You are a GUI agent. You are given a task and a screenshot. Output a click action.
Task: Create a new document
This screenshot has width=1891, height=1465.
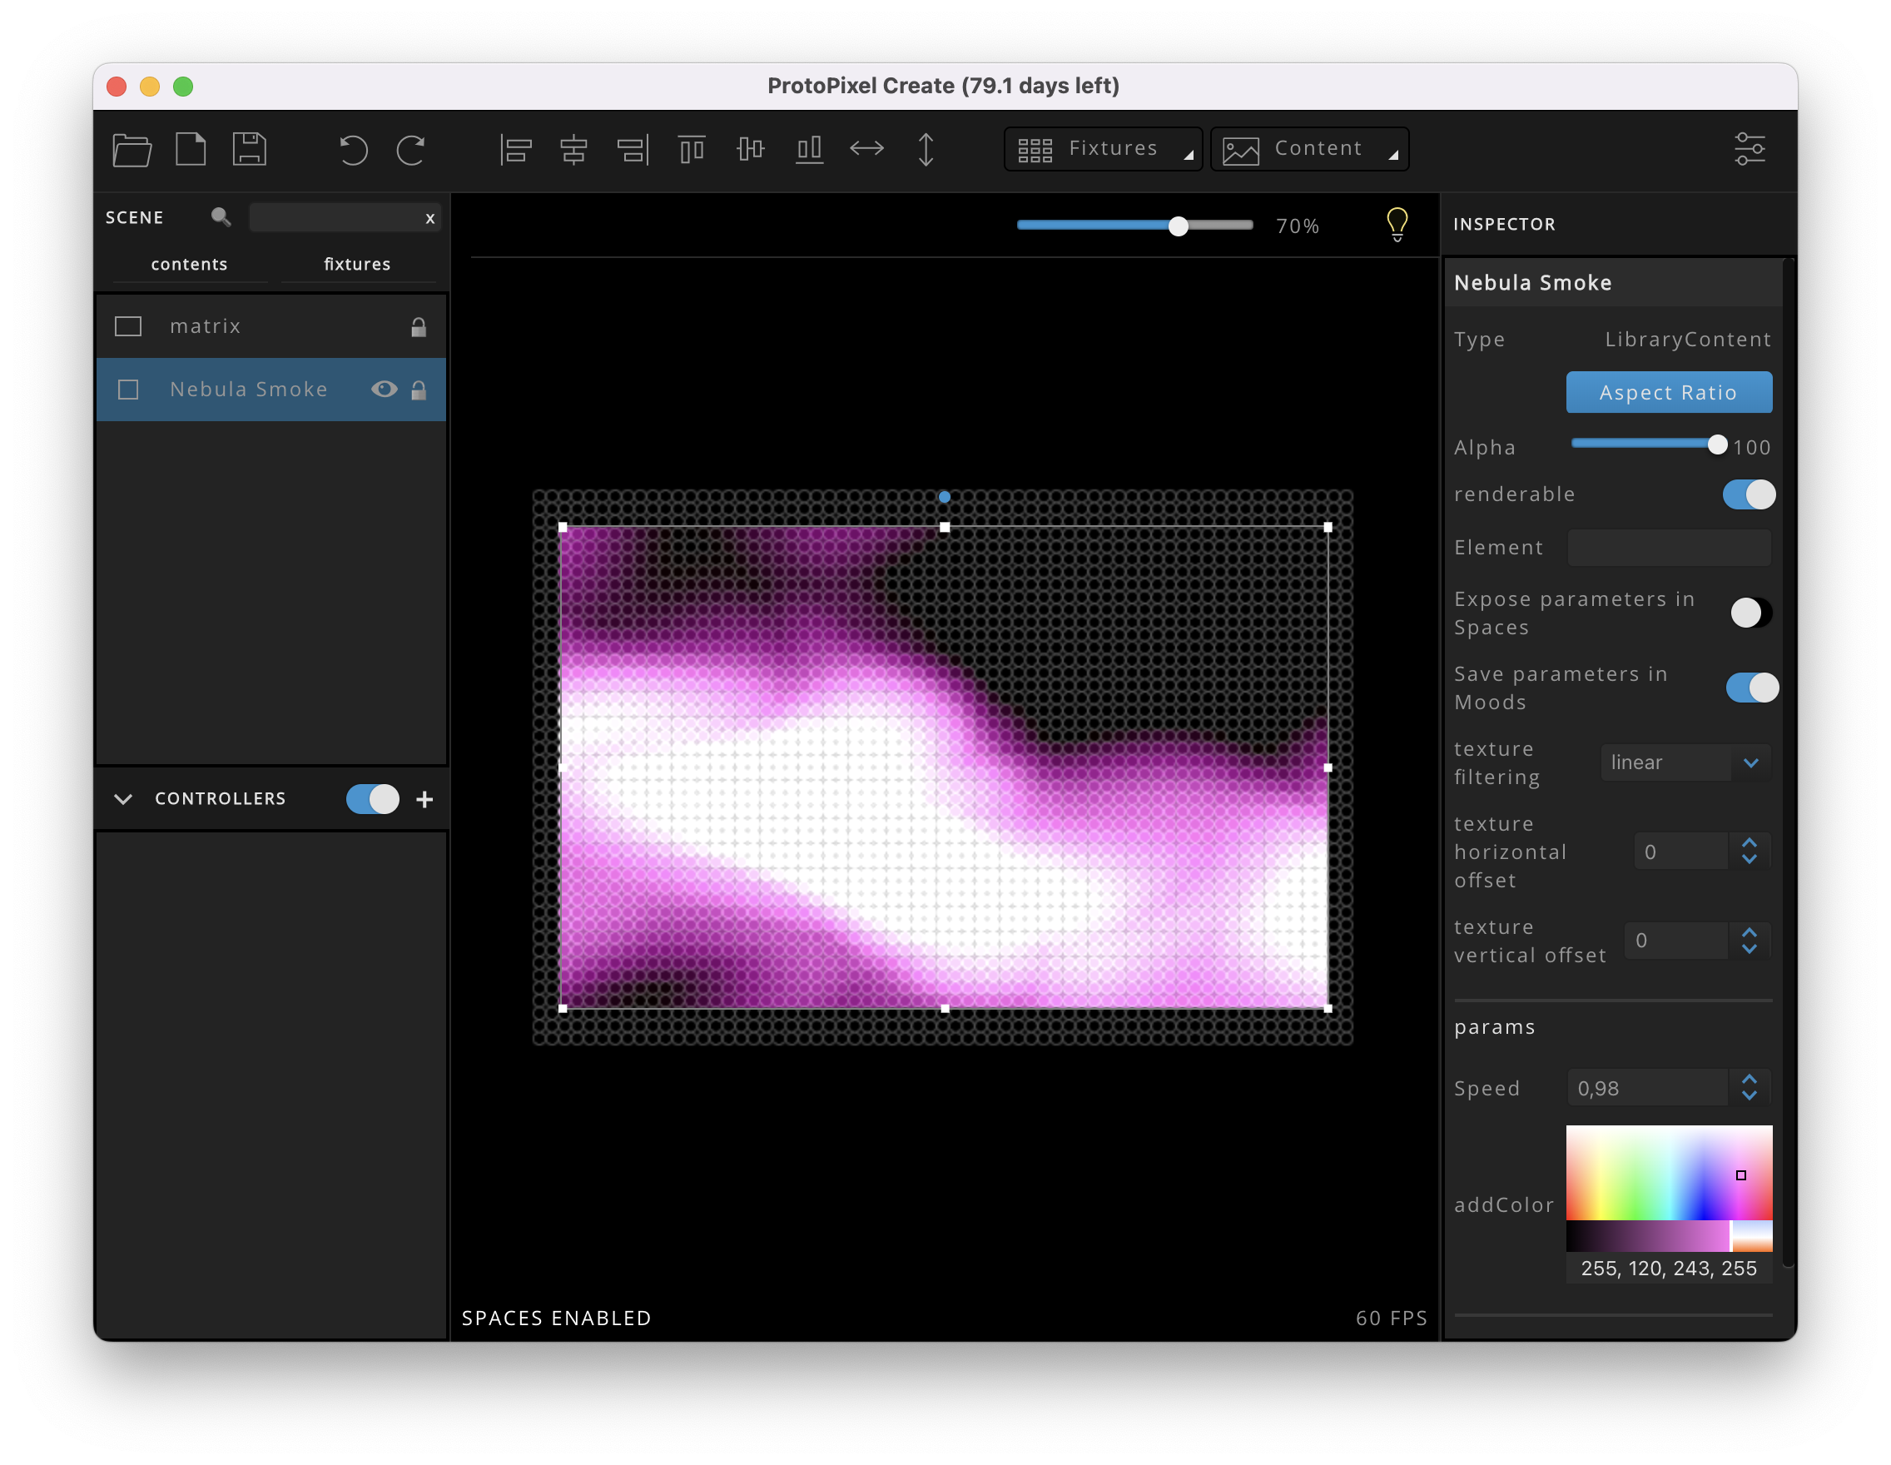(x=191, y=149)
